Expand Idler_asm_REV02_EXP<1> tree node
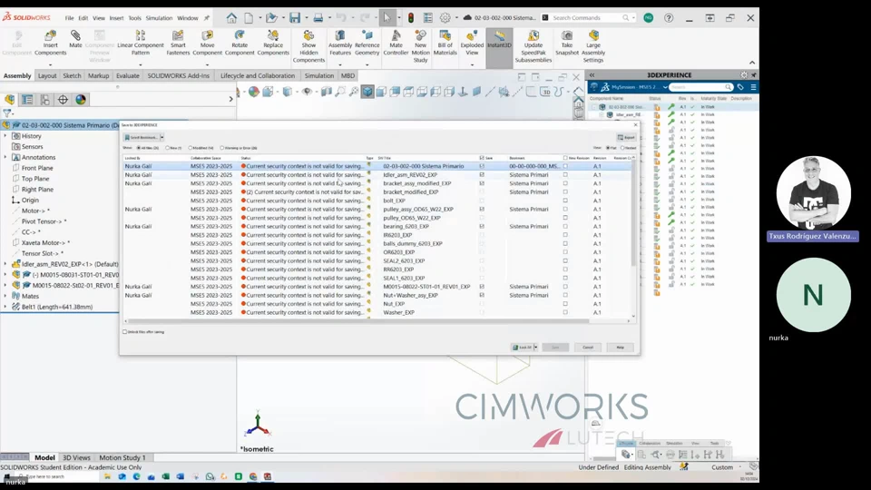Image resolution: width=871 pixels, height=490 pixels. point(5,264)
